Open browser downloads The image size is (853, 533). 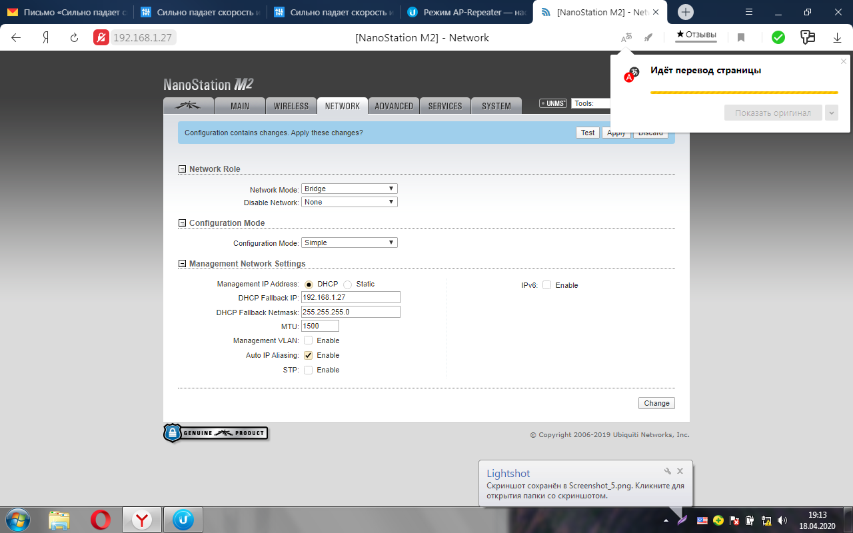click(x=838, y=38)
